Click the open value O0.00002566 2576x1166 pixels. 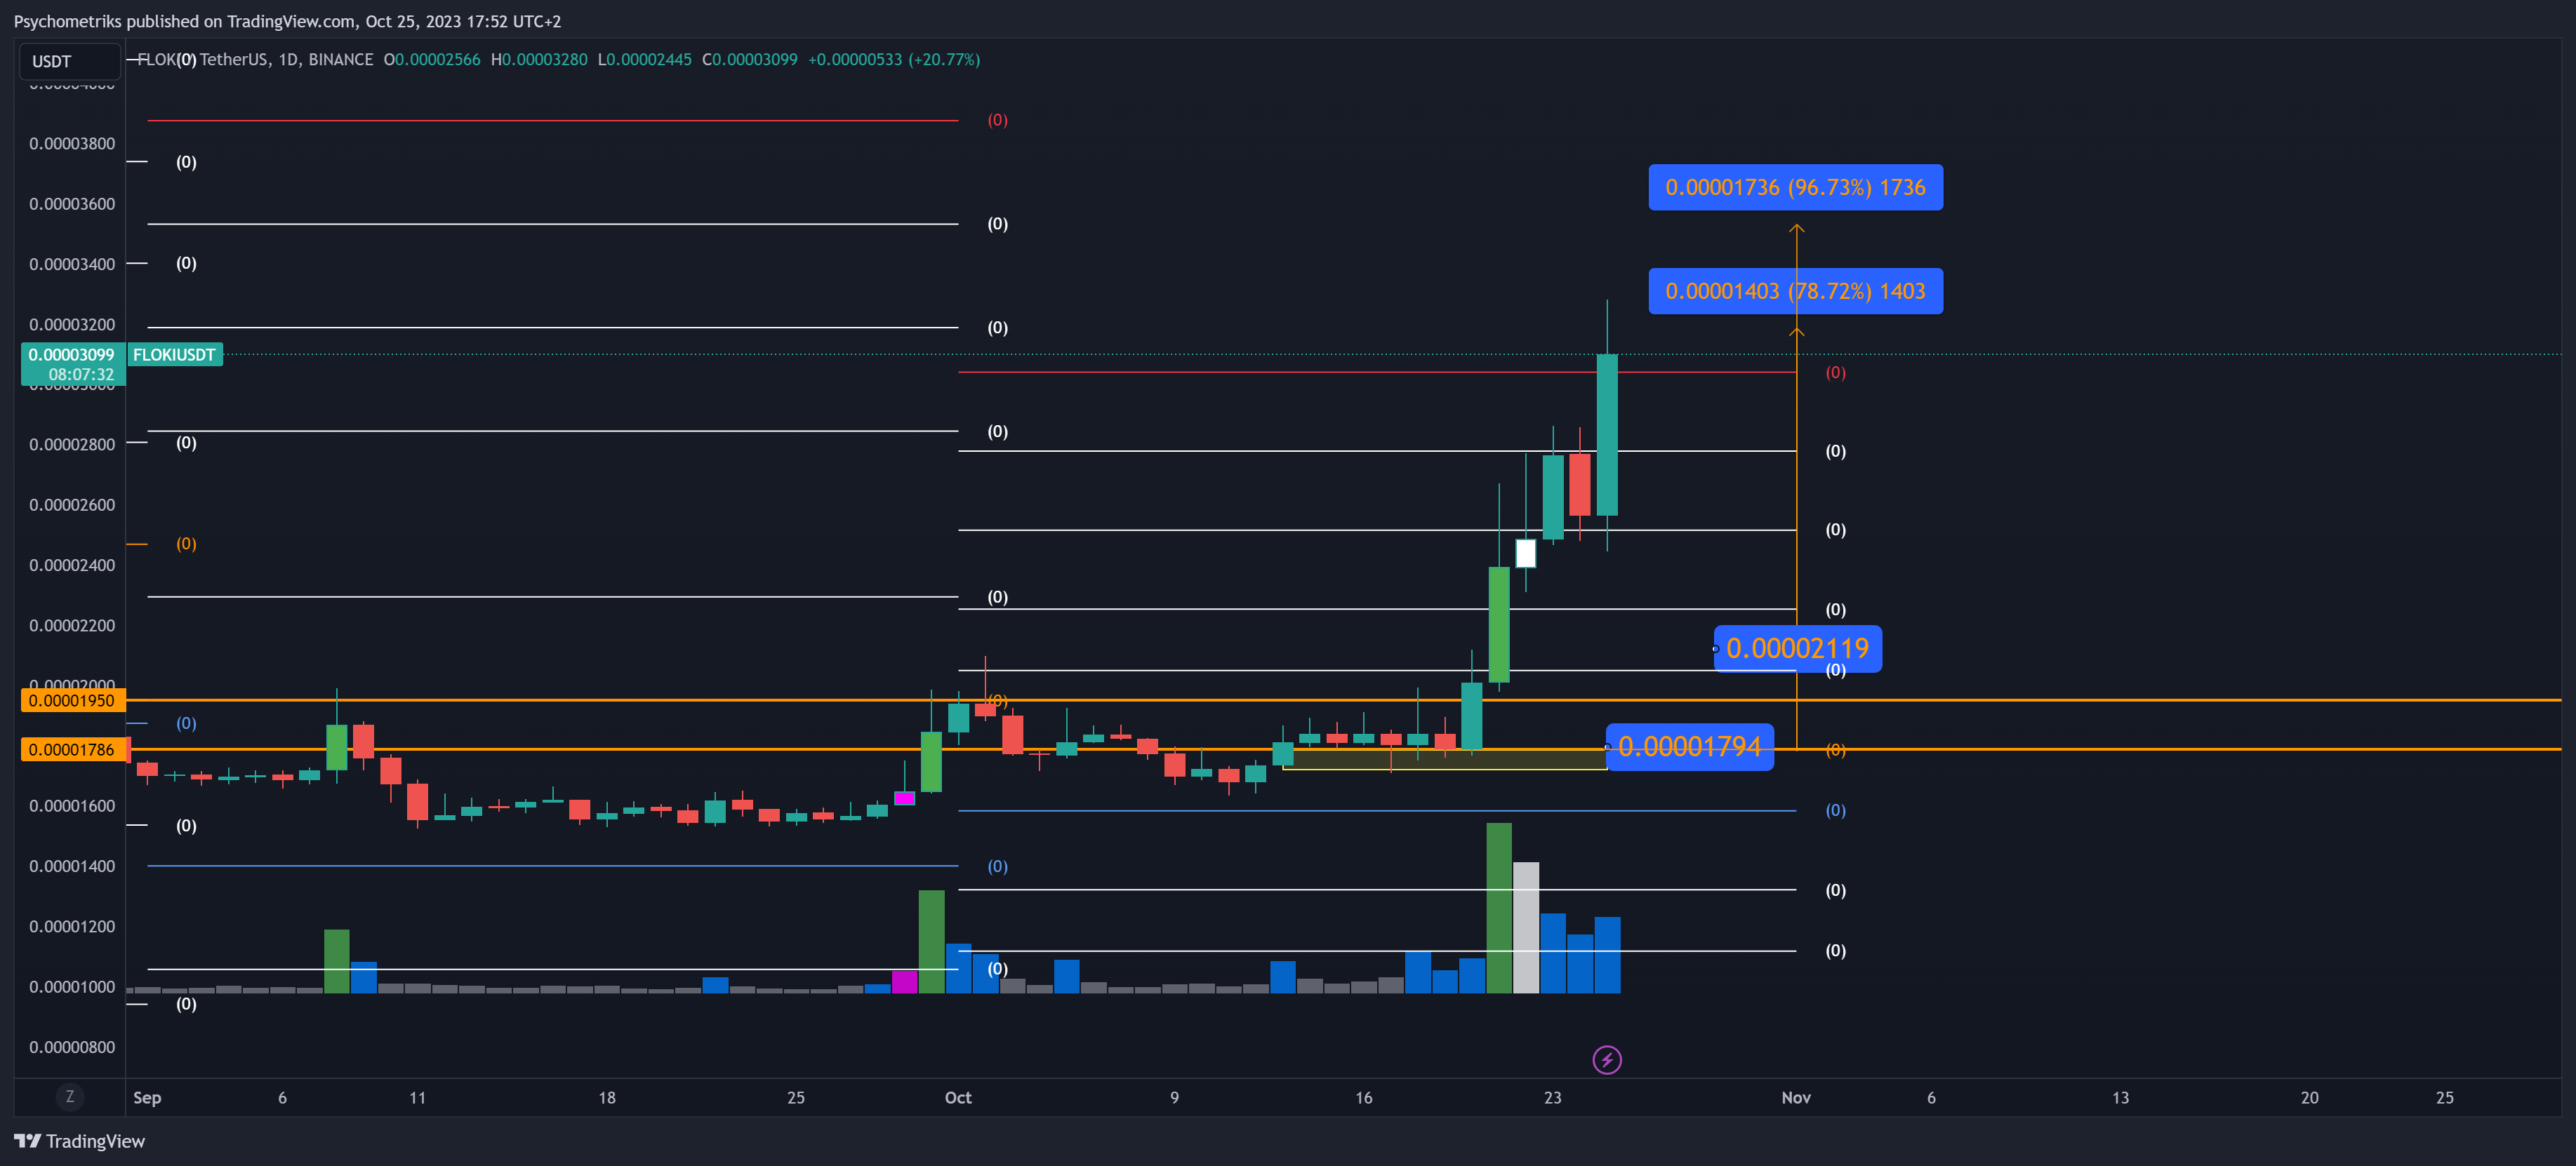point(432,60)
